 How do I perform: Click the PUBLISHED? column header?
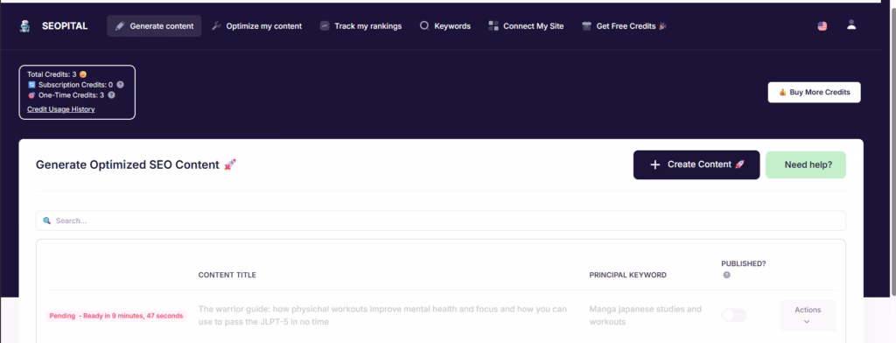point(744,263)
